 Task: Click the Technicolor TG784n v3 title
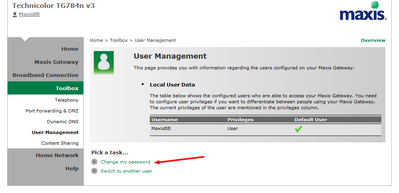click(x=53, y=6)
